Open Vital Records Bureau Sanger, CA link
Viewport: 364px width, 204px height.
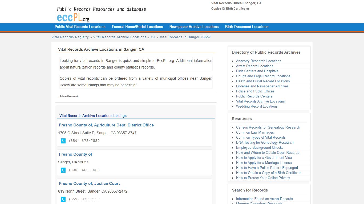coord(236,3)
